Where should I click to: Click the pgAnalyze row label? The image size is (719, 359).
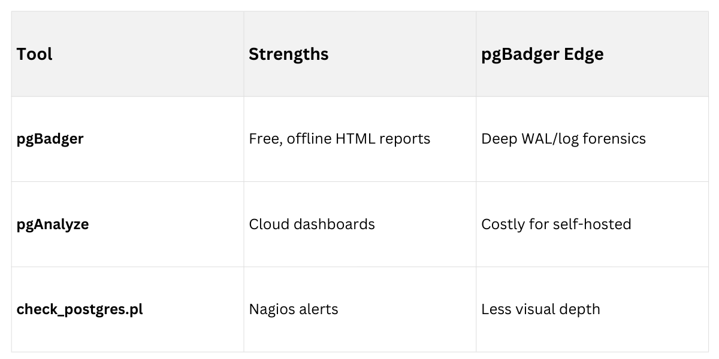[53, 224]
